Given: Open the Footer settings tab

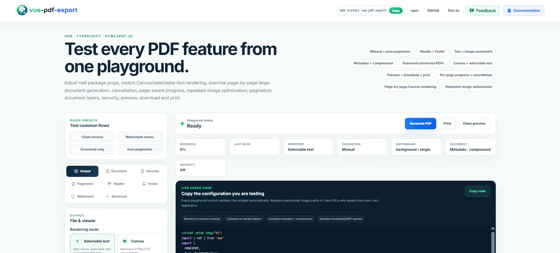Looking at the screenshot, I should [150, 184].
